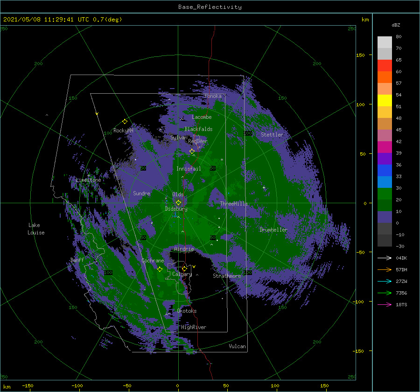Screen dimensions: 420x392
Task: Click the Blackfalds city label
Action: [198, 129]
